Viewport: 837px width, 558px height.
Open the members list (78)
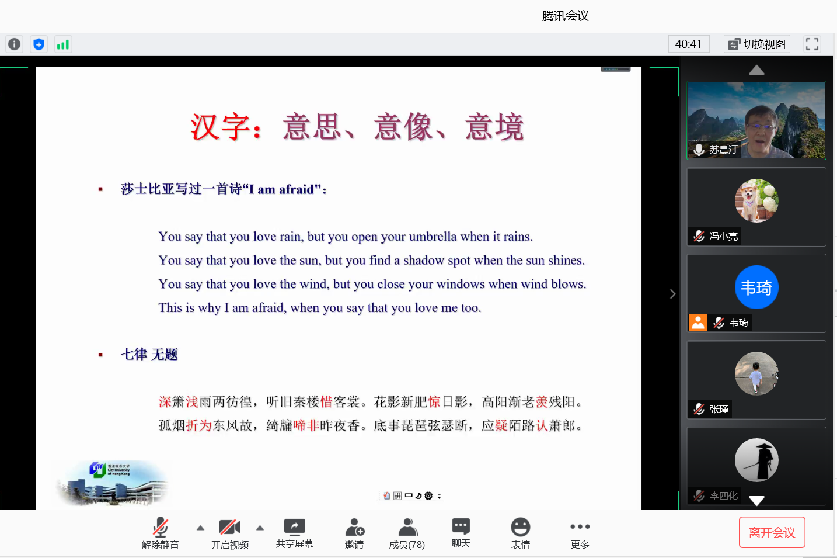(407, 533)
